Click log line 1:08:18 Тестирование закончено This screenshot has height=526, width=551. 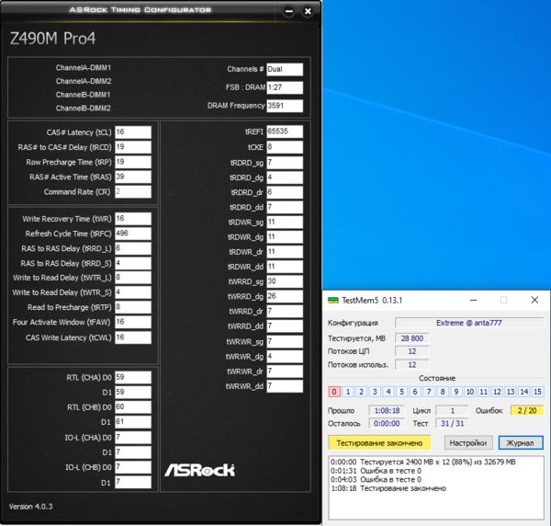click(x=388, y=488)
